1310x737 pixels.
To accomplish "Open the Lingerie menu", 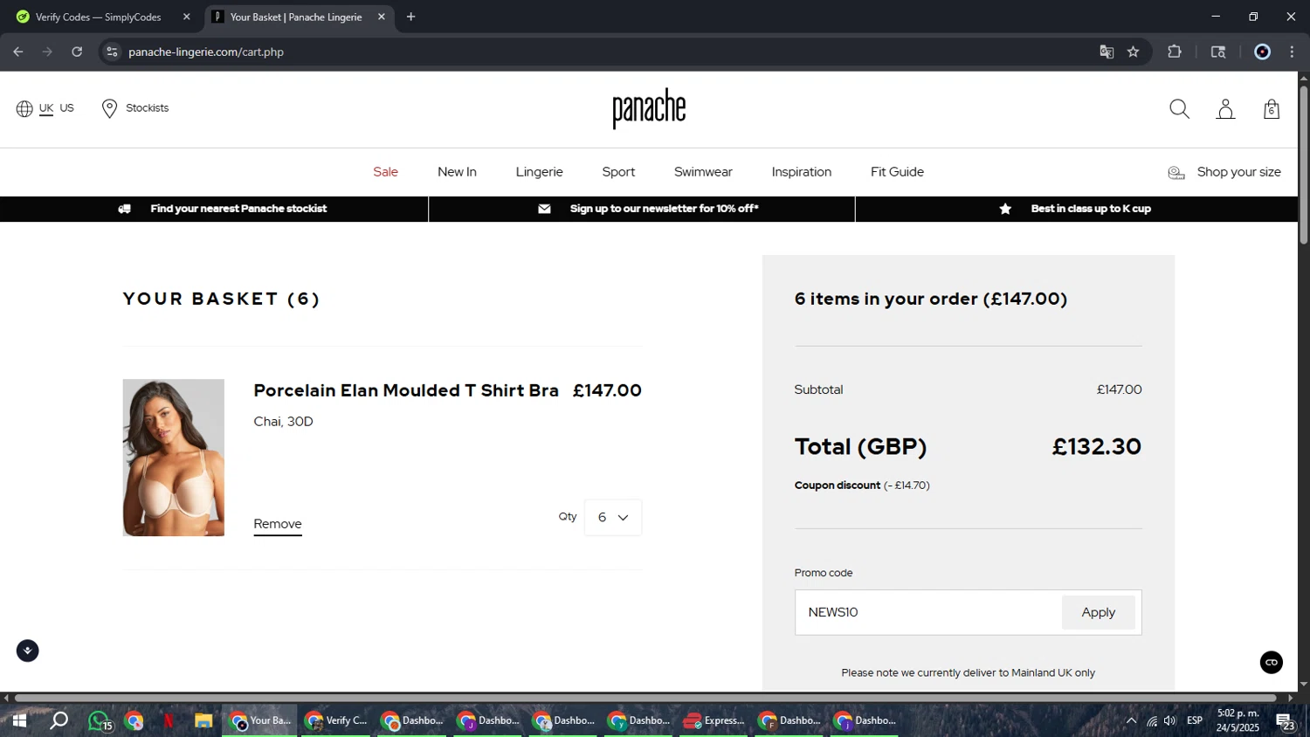I will (539, 172).
